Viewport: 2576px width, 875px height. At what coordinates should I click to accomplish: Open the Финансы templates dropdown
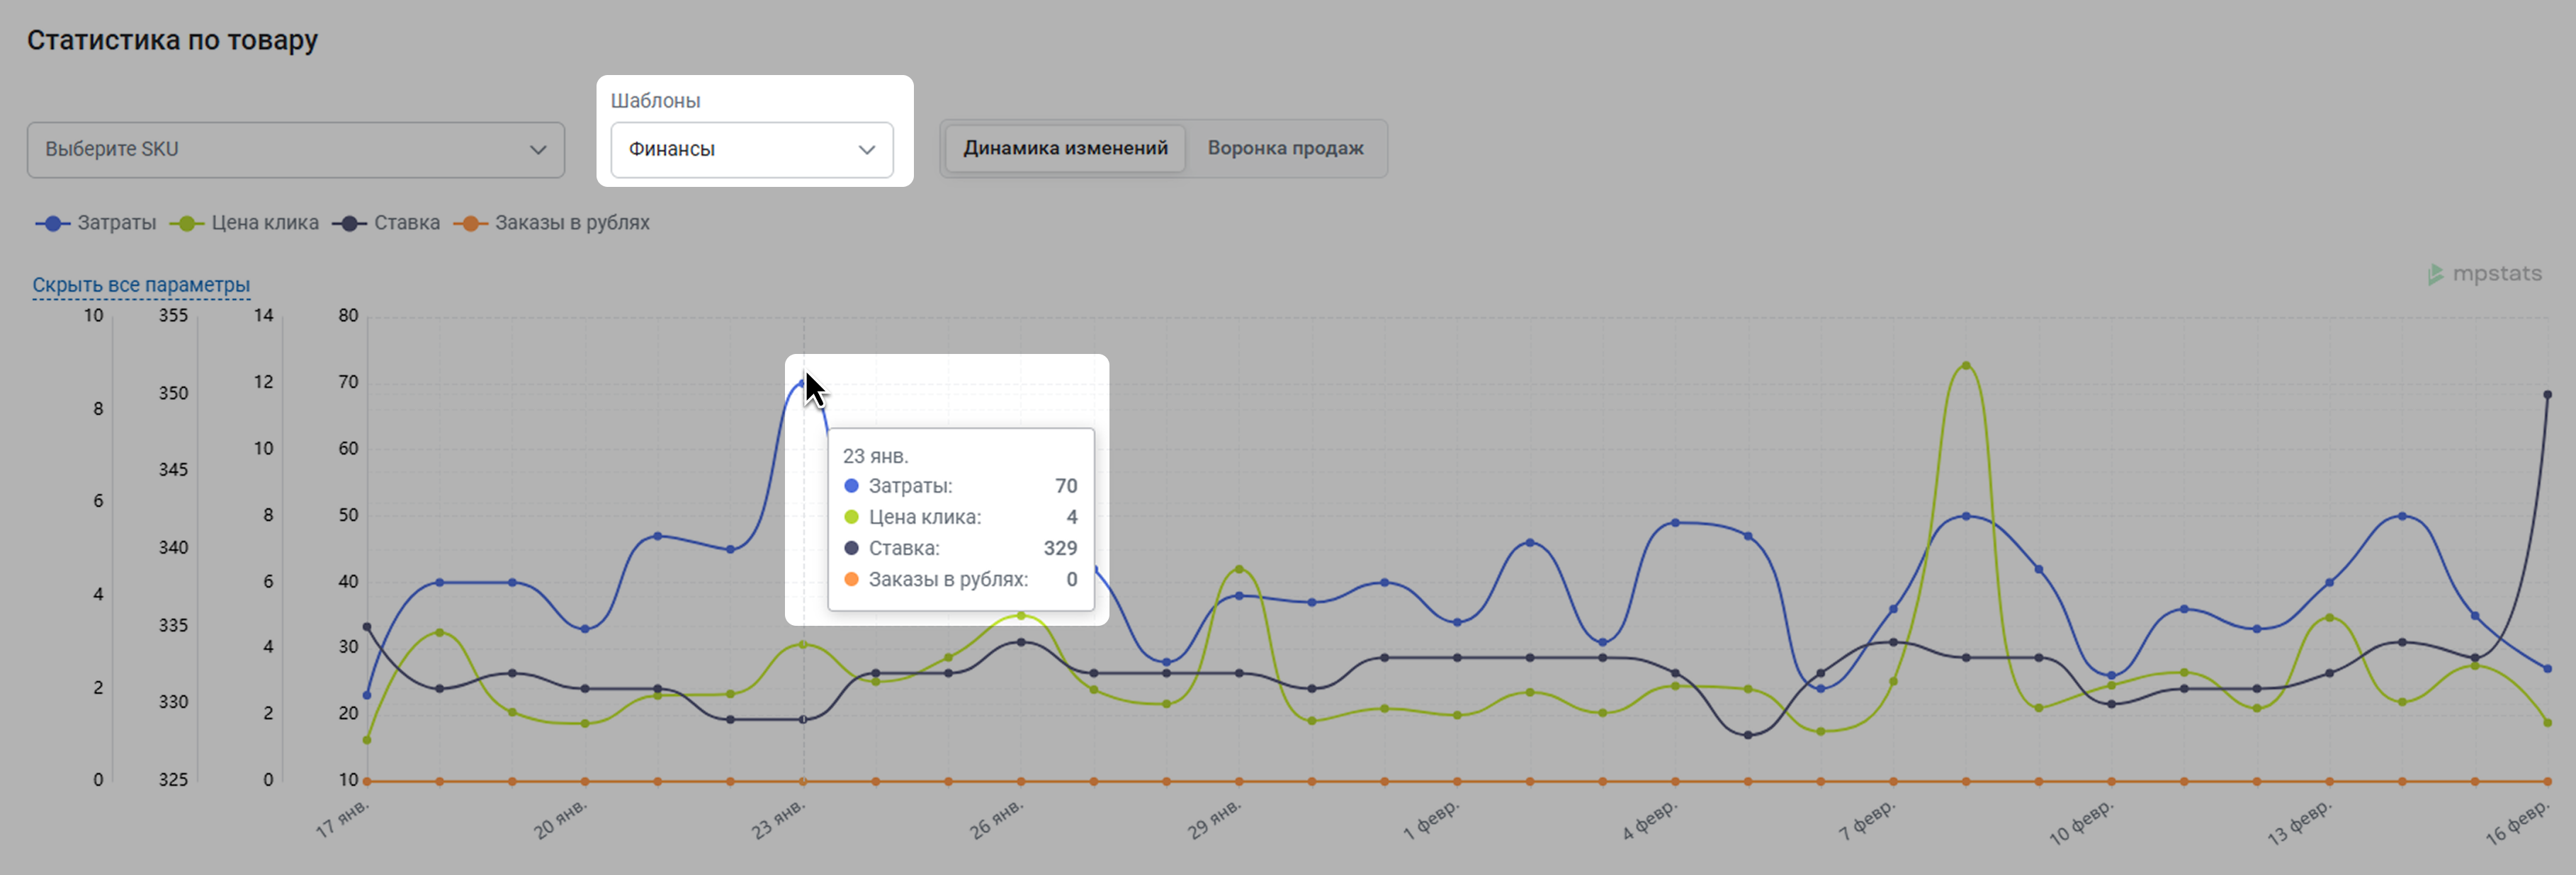(751, 150)
